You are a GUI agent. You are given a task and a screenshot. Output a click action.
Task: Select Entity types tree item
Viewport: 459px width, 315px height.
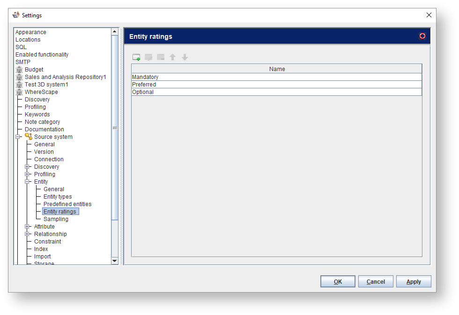[x=58, y=197]
